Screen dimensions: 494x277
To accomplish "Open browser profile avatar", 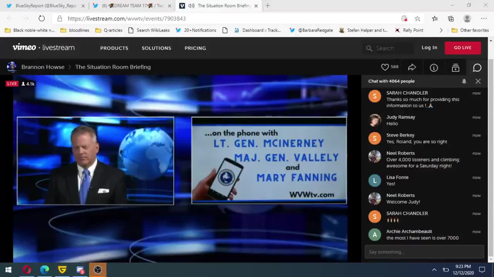I will click(467, 18).
